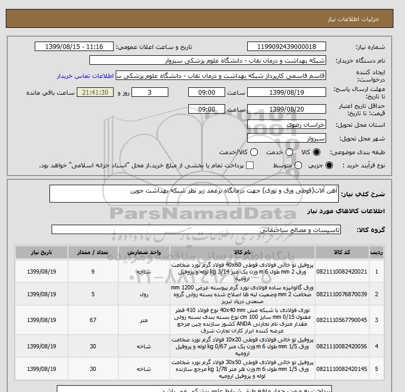Click the need number field 1199092439000018
Image resolution: width=405 pixels, height=392 pixels.
287,46
